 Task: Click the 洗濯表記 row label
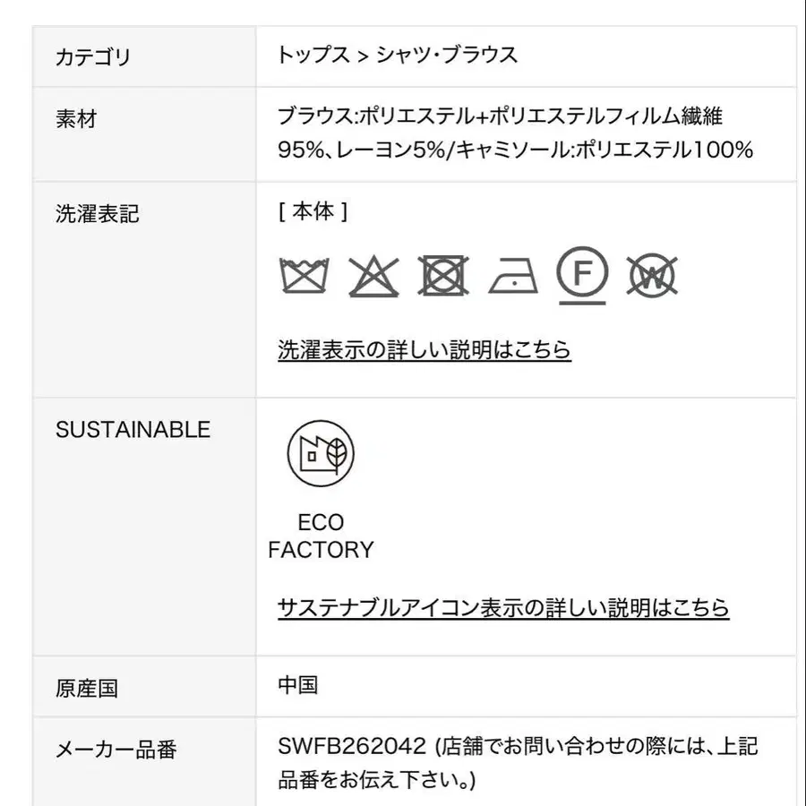point(97,213)
